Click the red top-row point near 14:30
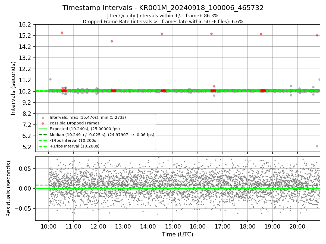Screen dimensions: 326x244 [x=162, y=34]
